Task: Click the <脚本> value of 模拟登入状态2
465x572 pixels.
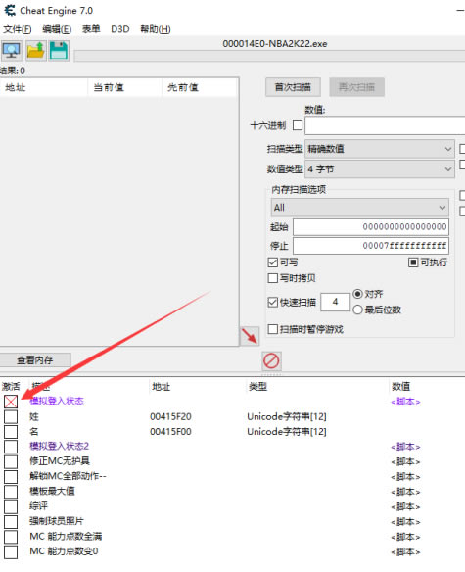Action: [x=405, y=447]
